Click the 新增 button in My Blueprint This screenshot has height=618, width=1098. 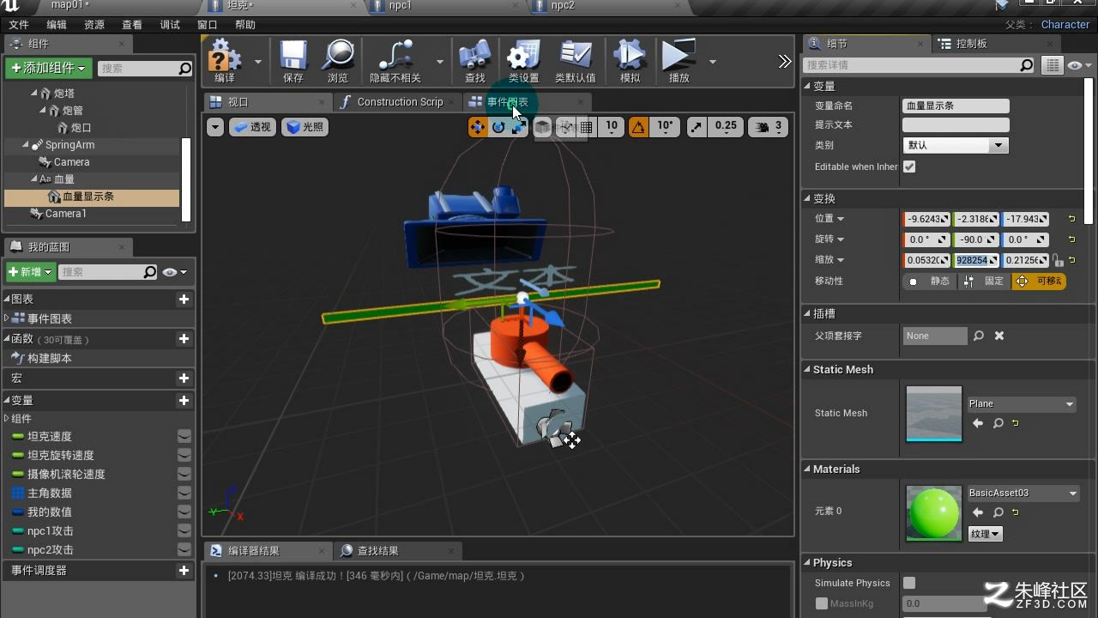point(31,272)
